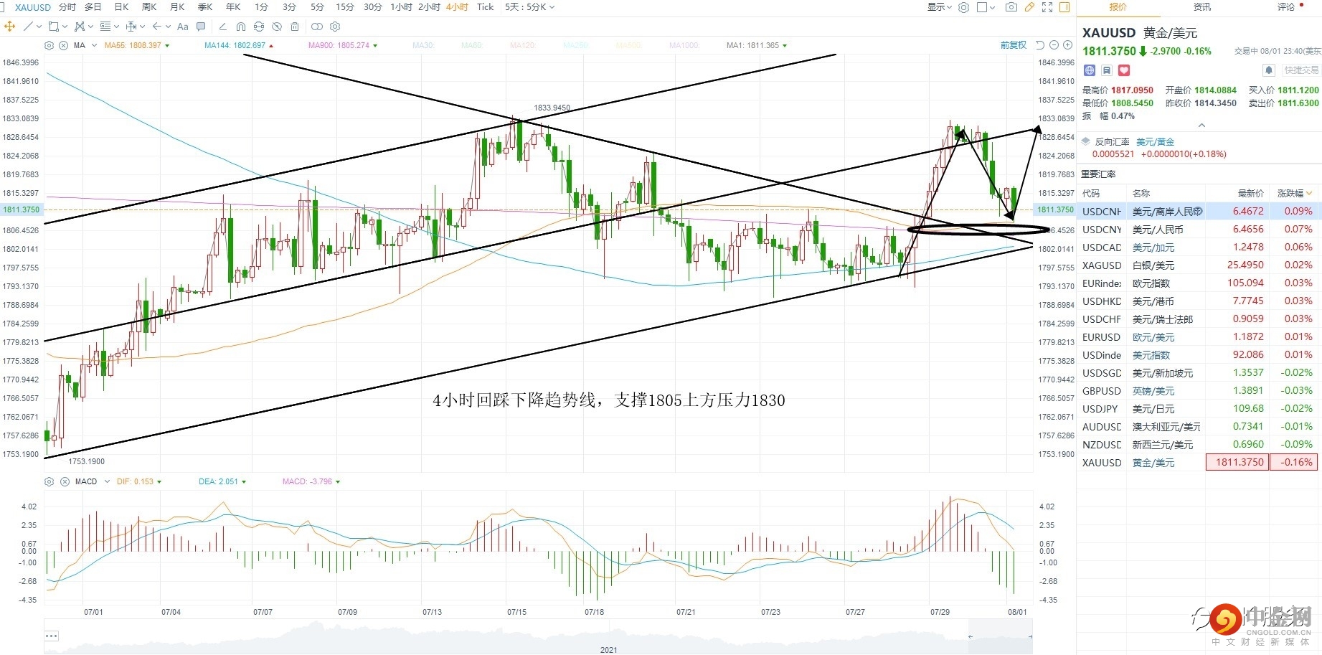Screen dimensions: 1322x655
Task: Toggle the sync drawings icon
Action: coord(258,27)
